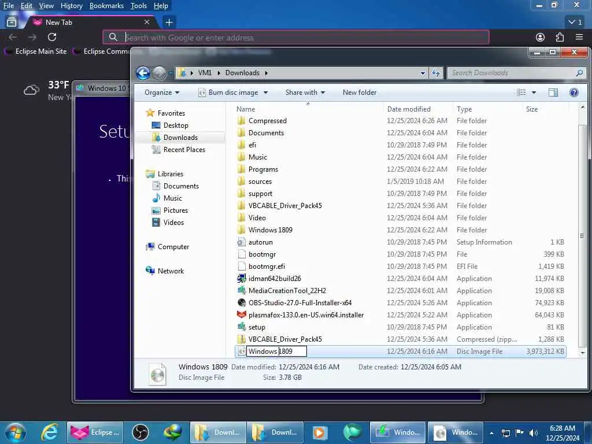Open recent pages dropdown next to Forward
Viewport: 592px width, 444px height.
pos(171,73)
